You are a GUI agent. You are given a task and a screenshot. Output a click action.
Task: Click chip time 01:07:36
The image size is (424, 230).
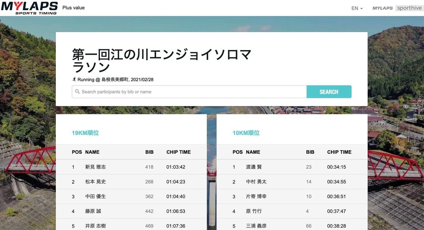pos(176,226)
